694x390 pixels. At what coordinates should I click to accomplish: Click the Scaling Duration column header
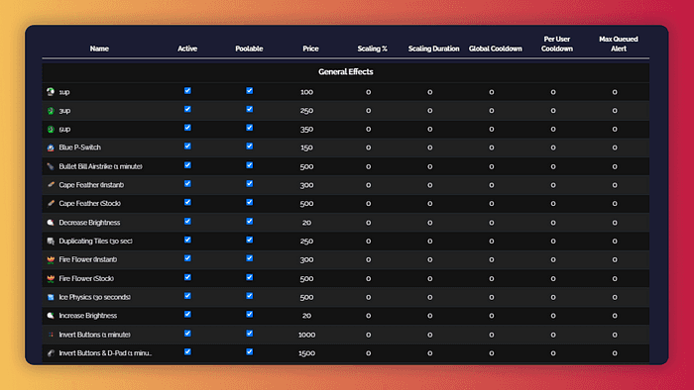tap(434, 49)
